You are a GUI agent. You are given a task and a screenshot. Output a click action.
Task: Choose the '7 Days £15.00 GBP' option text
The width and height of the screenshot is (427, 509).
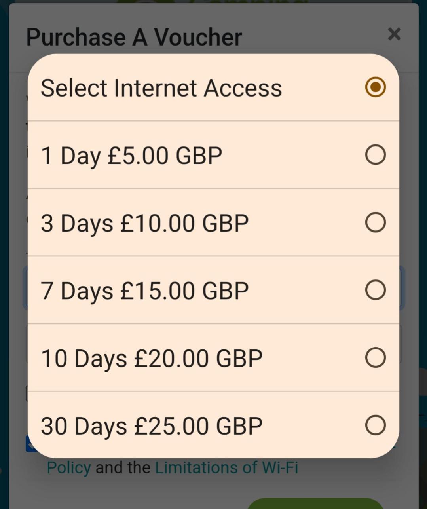[145, 291]
